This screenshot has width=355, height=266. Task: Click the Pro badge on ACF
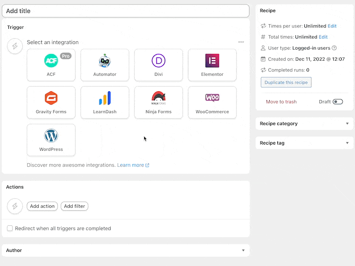click(x=66, y=56)
